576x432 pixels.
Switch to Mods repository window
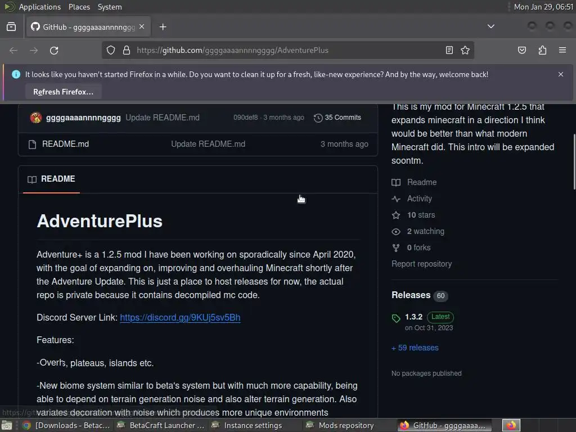349,425
